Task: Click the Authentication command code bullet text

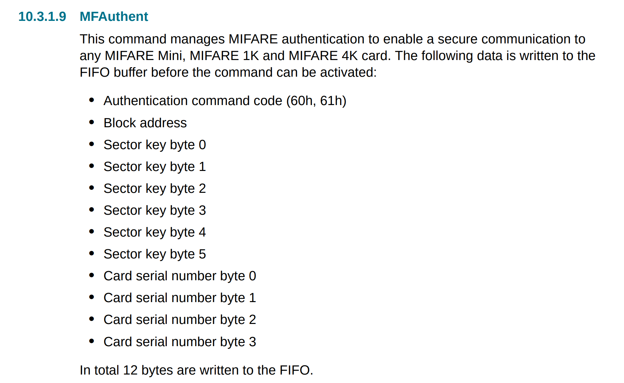Action: pos(225,101)
